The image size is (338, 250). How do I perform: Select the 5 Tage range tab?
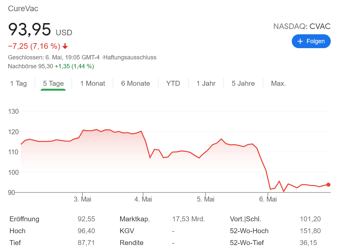53,83
